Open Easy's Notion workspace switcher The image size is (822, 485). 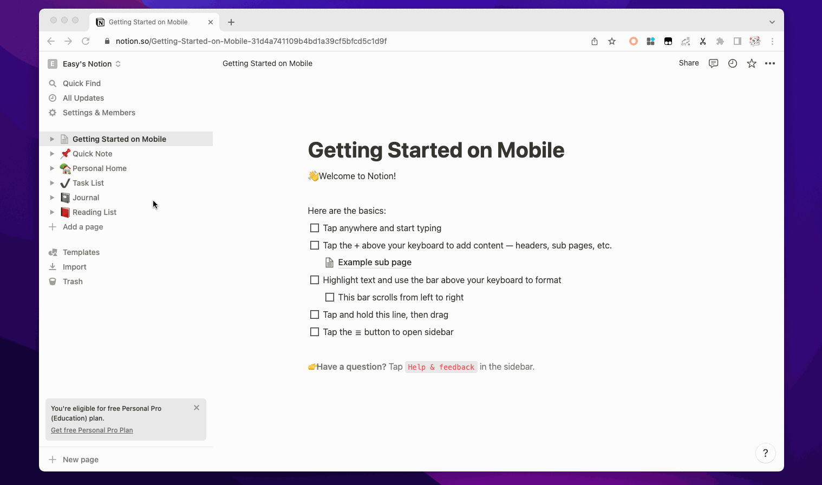click(x=84, y=64)
